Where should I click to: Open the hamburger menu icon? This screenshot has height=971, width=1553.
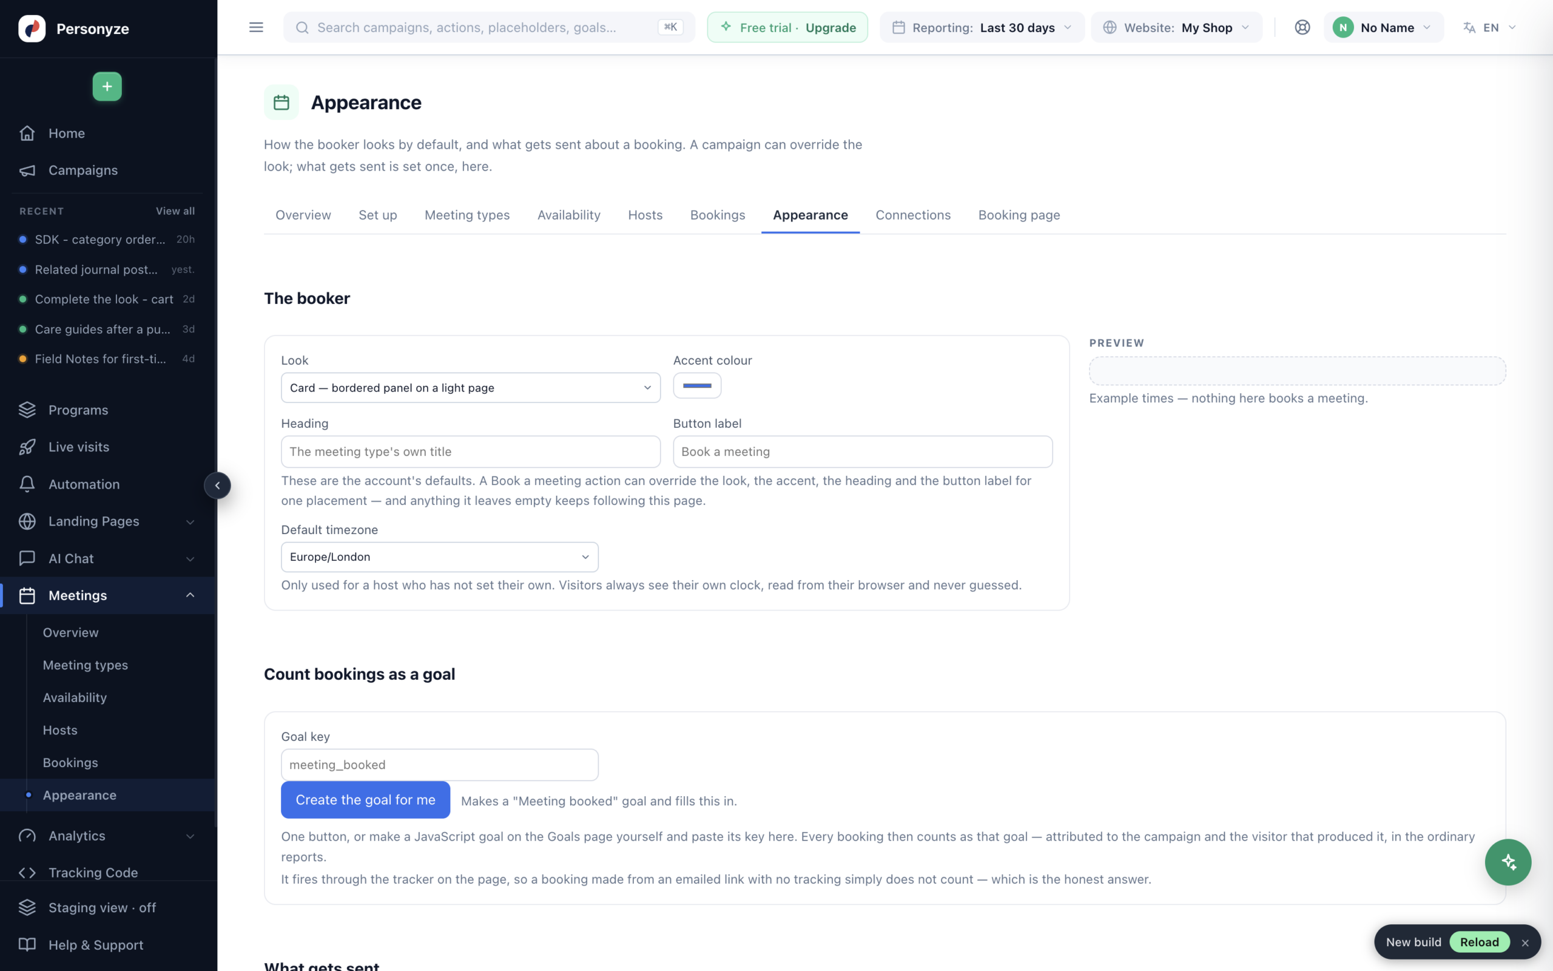pos(256,27)
